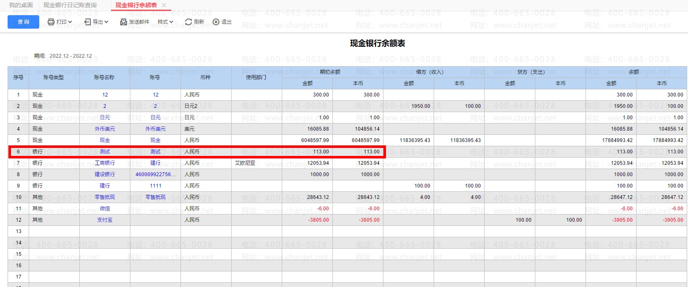The height and width of the screenshot is (287, 688).
Task: Click the 460069922756... account number link
Action: 155,174
